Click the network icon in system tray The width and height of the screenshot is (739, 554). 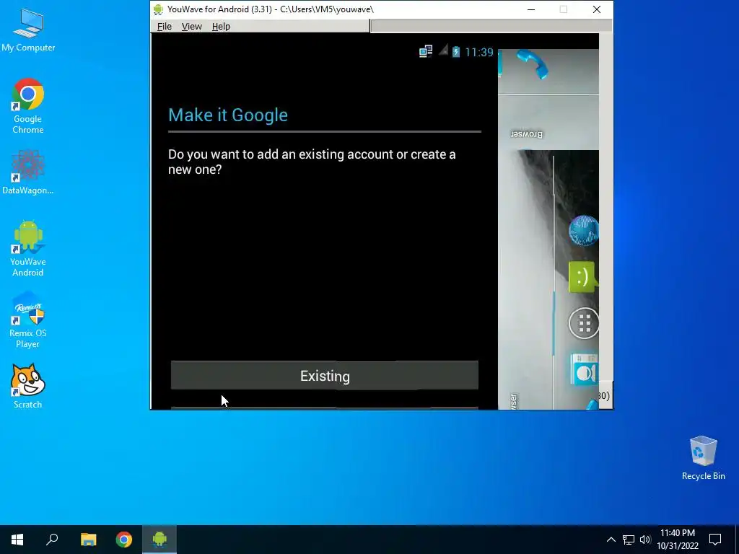(629, 540)
